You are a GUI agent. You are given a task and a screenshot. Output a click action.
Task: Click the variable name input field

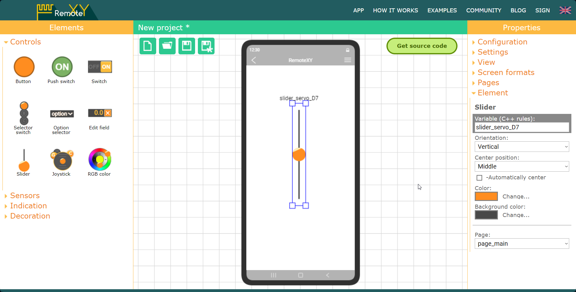tap(521, 127)
